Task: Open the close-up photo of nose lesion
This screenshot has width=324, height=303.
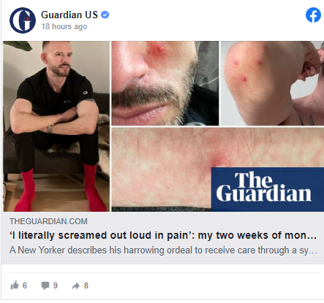Action: tap(165, 83)
